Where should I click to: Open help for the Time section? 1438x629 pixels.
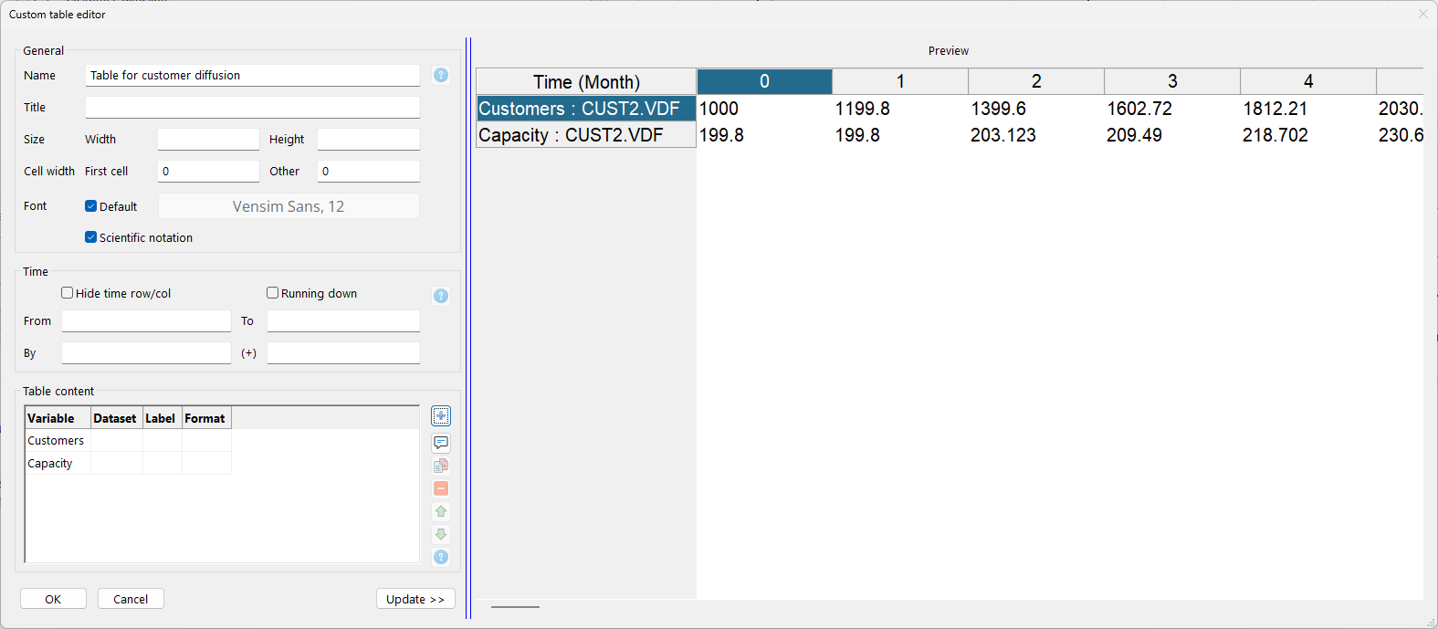coord(441,296)
